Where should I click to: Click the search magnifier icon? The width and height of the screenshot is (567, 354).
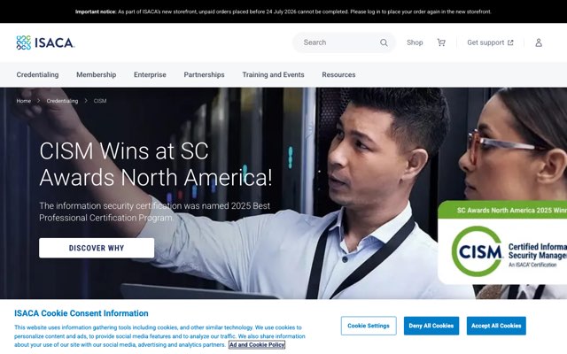click(x=384, y=42)
